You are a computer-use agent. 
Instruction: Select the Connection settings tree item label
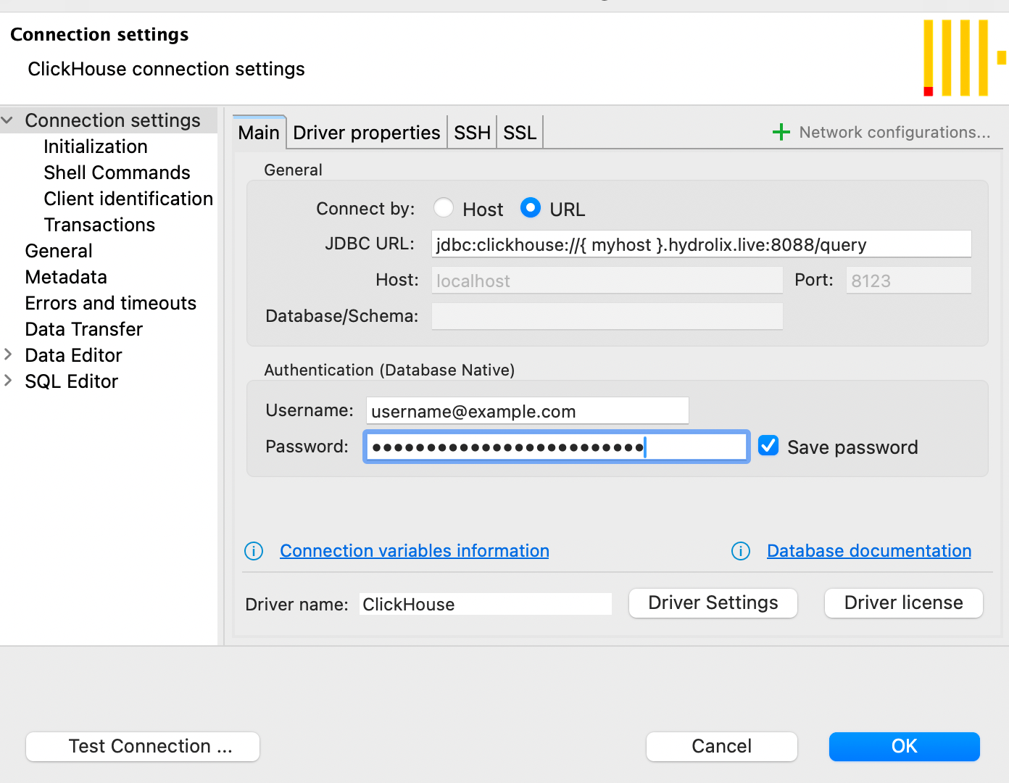pos(112,120)
